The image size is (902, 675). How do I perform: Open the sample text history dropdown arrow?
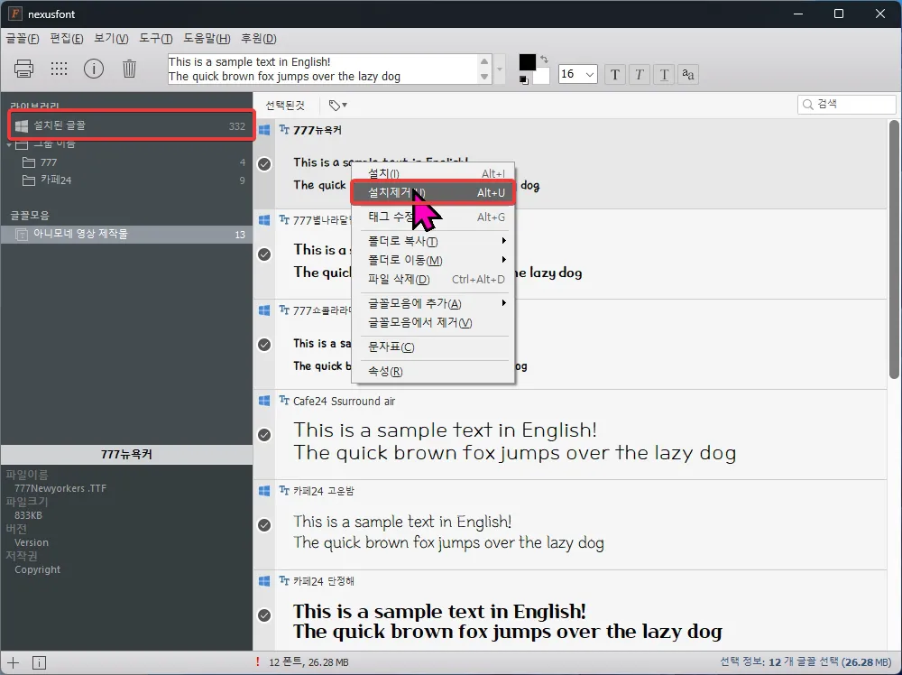point(500,69)
